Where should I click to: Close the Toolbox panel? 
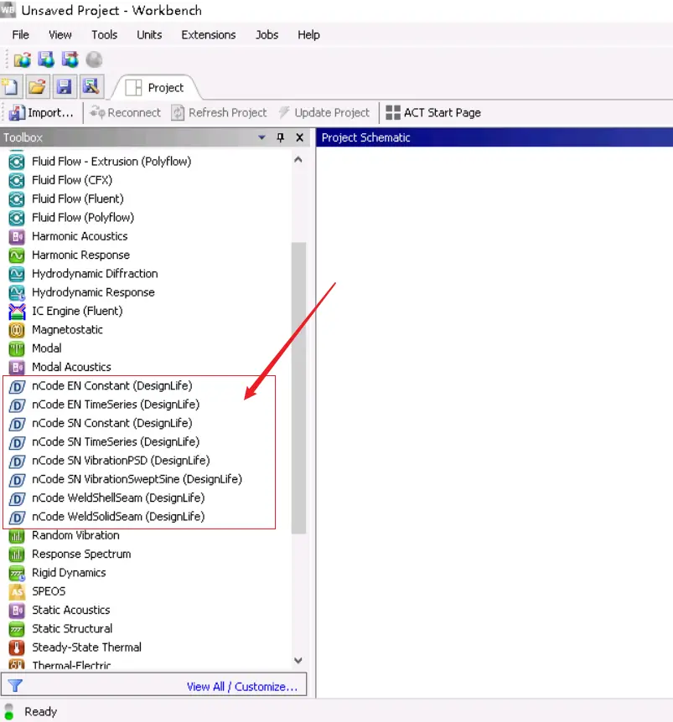299,137
